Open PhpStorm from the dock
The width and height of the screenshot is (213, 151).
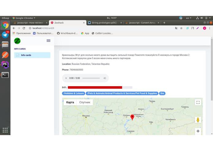click(5, 65)
